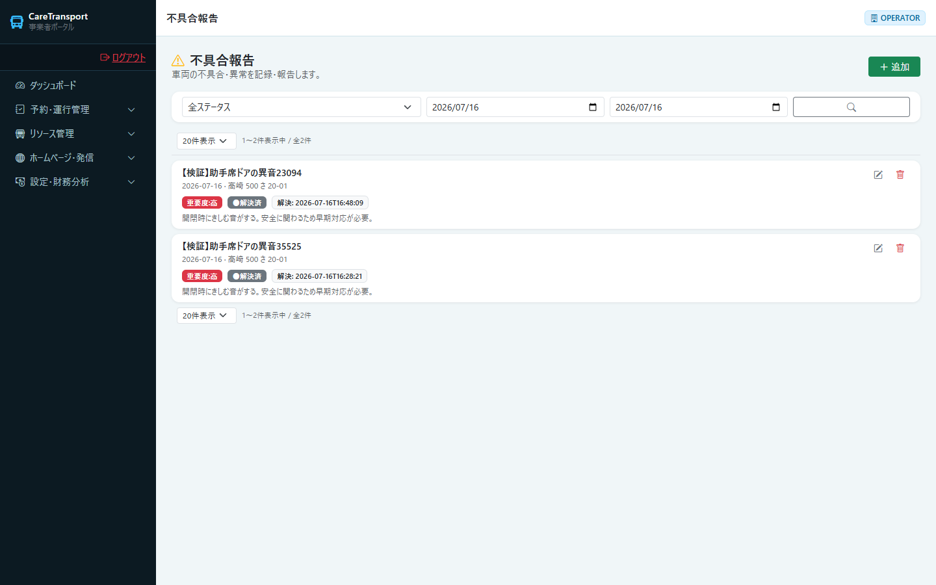Open the 全ステータス status dropdown
Image resolution: width=936 pixels, height=585 pixels.
302,107
